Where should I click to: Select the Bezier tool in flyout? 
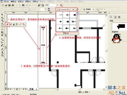pos(11,25)
